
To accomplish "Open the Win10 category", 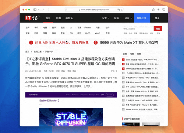I will 87,33.
